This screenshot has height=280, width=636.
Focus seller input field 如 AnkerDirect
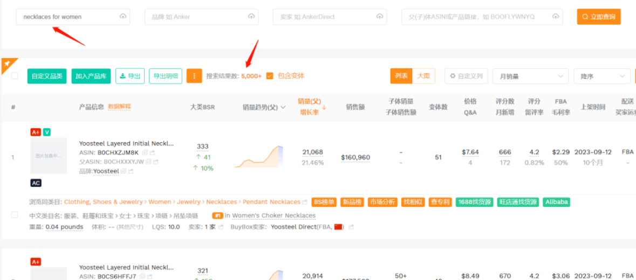point(330,17)
